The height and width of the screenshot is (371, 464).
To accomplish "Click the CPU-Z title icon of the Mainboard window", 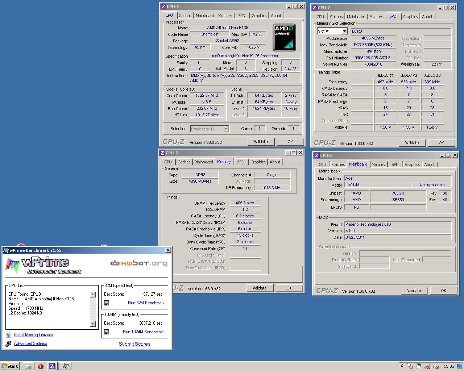I will coord(316,155).
